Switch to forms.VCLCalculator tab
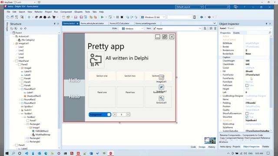This screenshot has height=156, width=278. coord(119,23)
